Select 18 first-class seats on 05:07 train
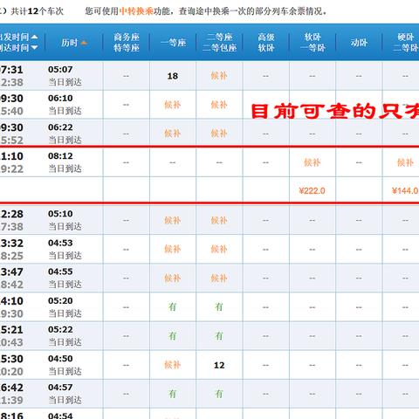 pyautogui.click(x=173, y=76)
